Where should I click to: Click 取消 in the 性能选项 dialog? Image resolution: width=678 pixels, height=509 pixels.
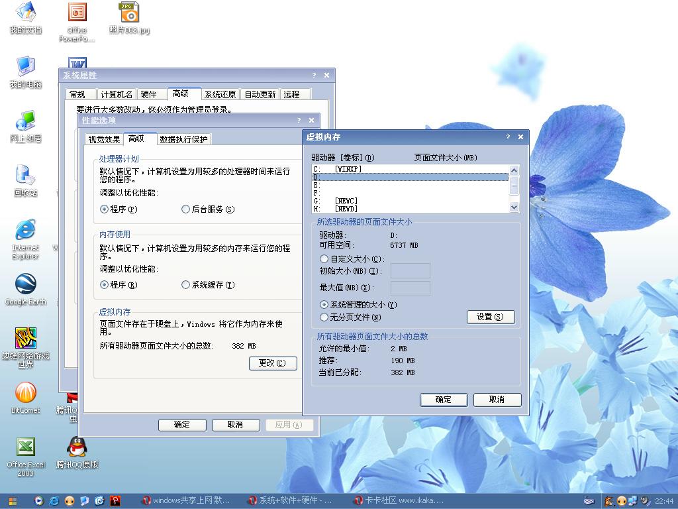point(236,425)
